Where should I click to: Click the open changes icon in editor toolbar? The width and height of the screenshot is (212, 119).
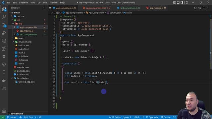point(199,8)
